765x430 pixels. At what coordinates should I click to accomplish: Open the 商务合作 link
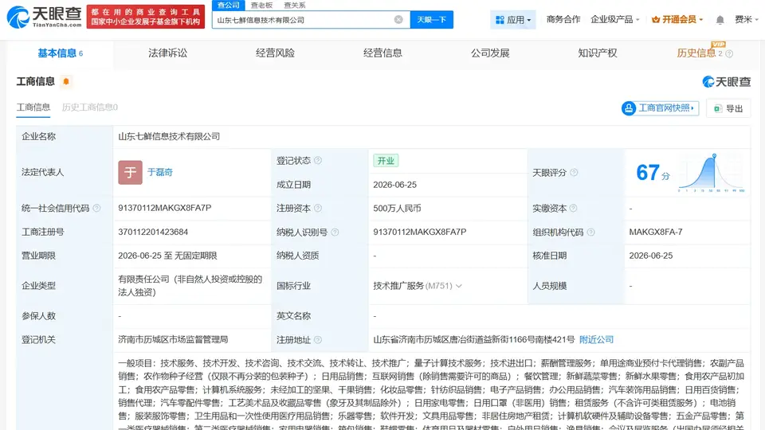563,19
